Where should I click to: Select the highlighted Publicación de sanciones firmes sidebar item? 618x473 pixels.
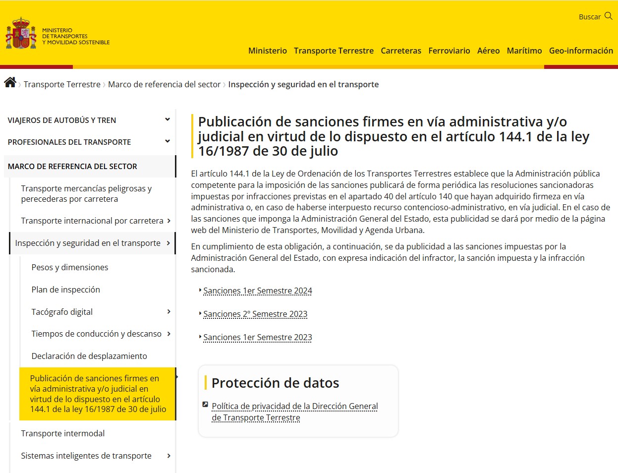pyautogui.click(x=98, y=394)
